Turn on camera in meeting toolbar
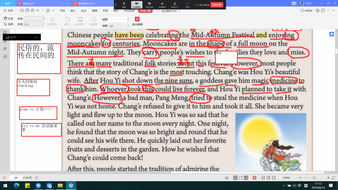This screenshot has width=338, height=190. pos(137,5)
